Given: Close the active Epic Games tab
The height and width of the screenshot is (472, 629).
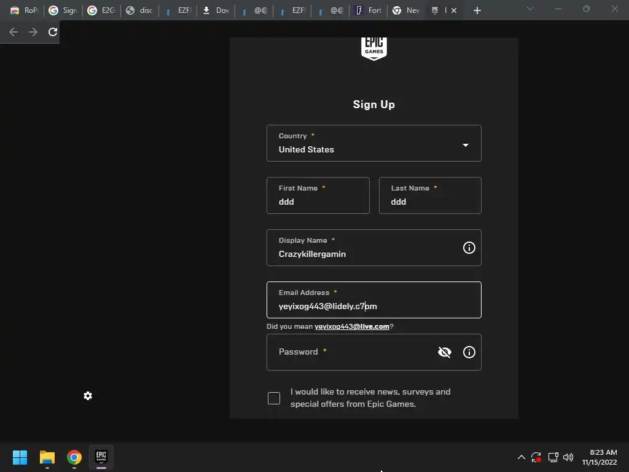Looking at the screenshot, I should pos(454,10).
